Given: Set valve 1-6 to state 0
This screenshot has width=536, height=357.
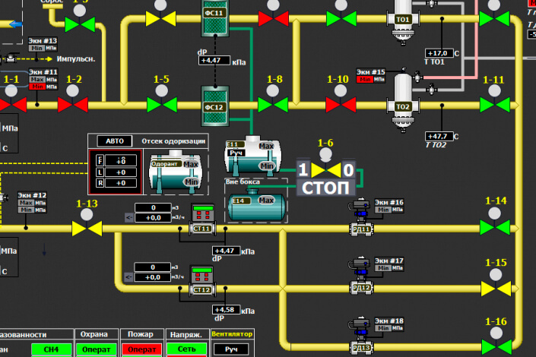Looking at the screenshot, I should pyautogui.click(x=348, y=170).
